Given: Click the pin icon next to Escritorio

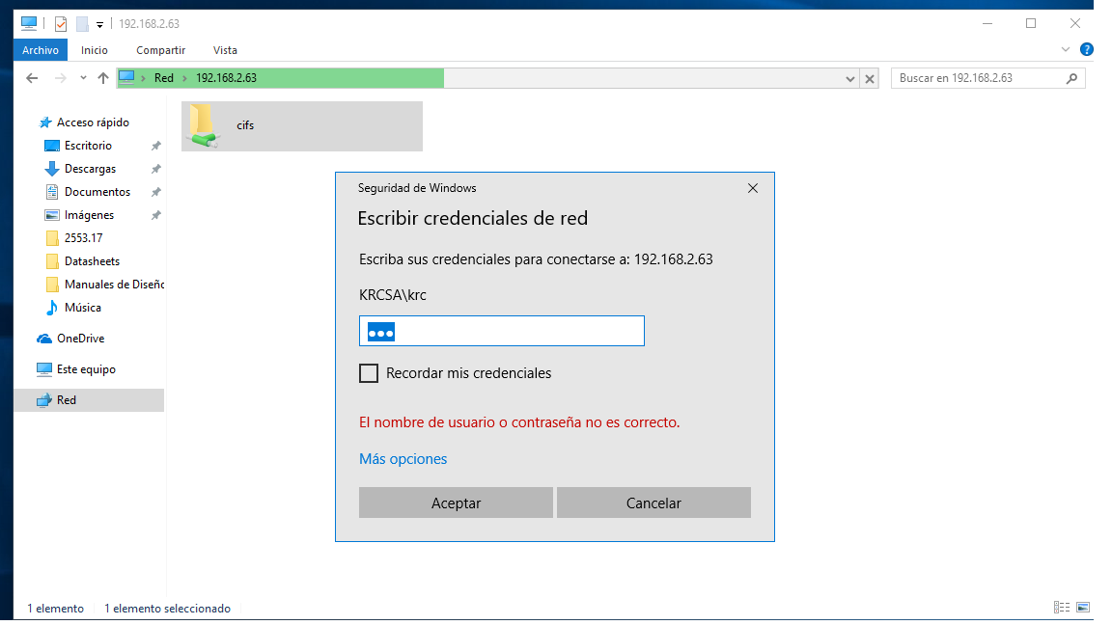Looking at the screenshot, I should coord(156,146).
